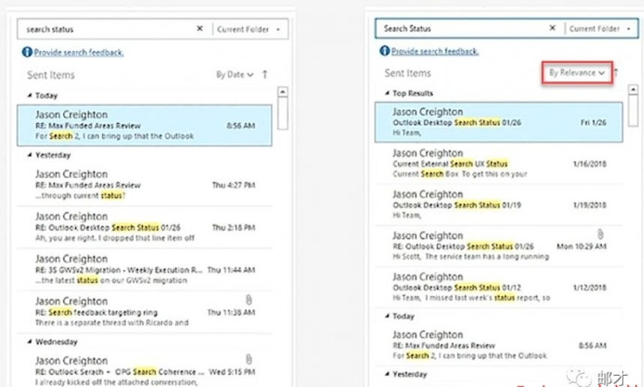Clear search text in right search box

pyautogui.click(x=552, y=28)
